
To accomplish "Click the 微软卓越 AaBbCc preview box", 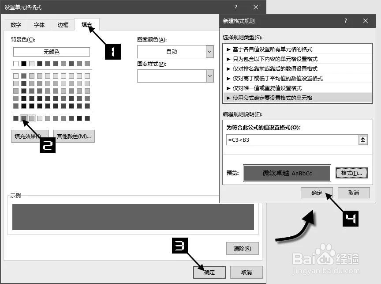I will [x=287, y=173].
